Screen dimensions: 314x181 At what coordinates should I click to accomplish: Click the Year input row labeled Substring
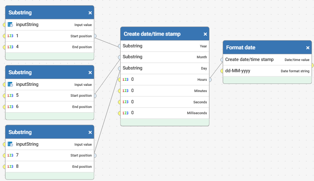[165, 46]
